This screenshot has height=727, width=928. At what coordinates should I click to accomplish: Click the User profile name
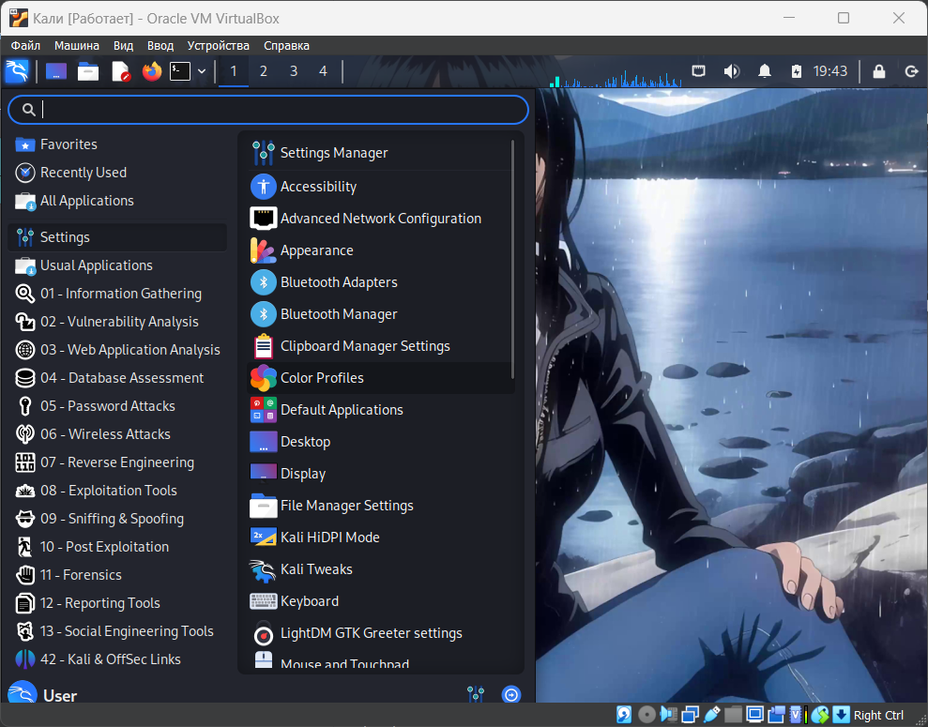[x=60, y=696]
